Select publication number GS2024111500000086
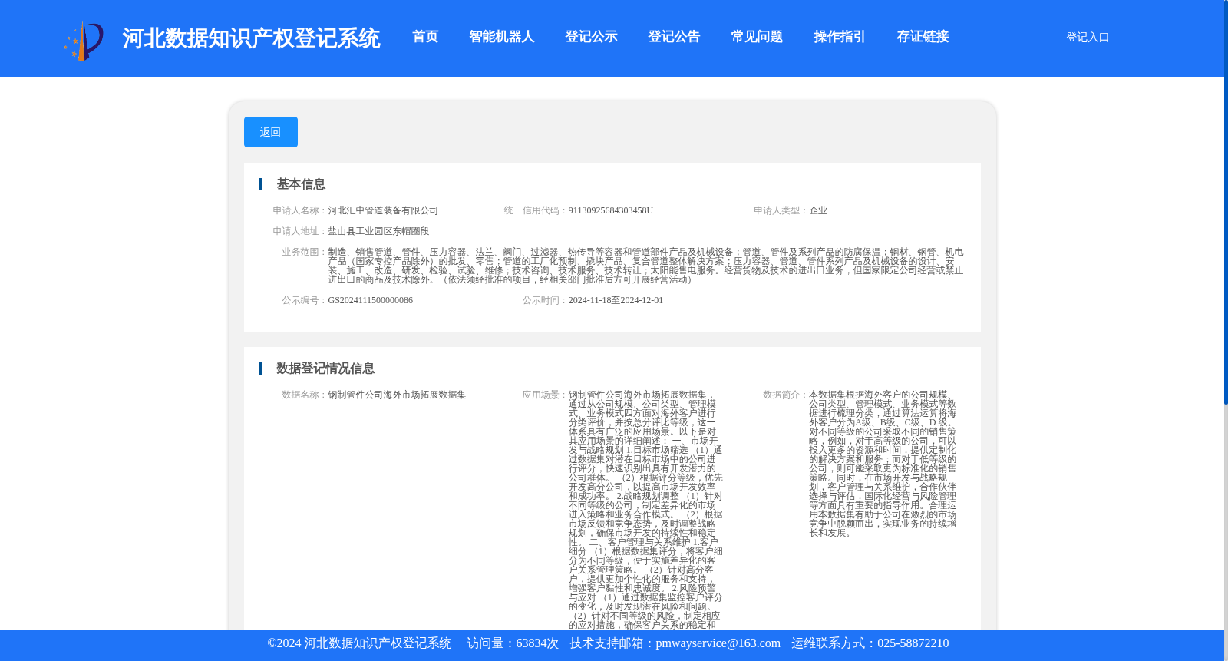The height and width of the screenshot is (661, 1228). [x=371, y=300]
